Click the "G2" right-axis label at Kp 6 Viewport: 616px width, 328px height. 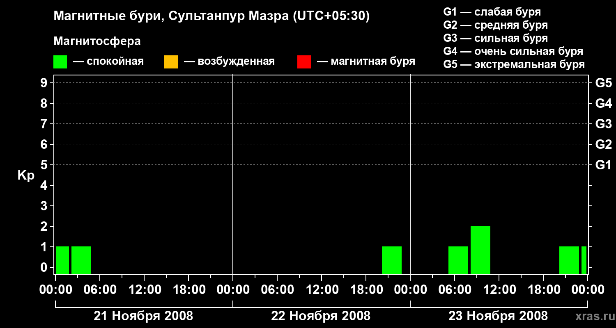[604, 144]
